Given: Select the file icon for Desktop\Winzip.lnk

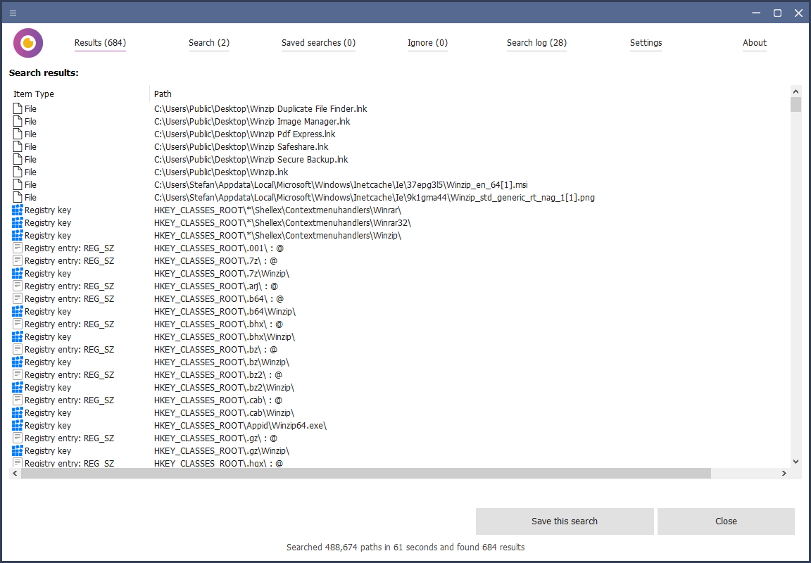Looking at the screenshot, I should point(18,172).
